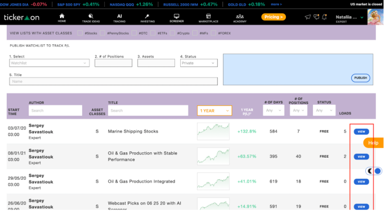This screenshot has height=214, width=385.
Task: Check the #PennyStocks checkbox
Action: coord(102,33)
